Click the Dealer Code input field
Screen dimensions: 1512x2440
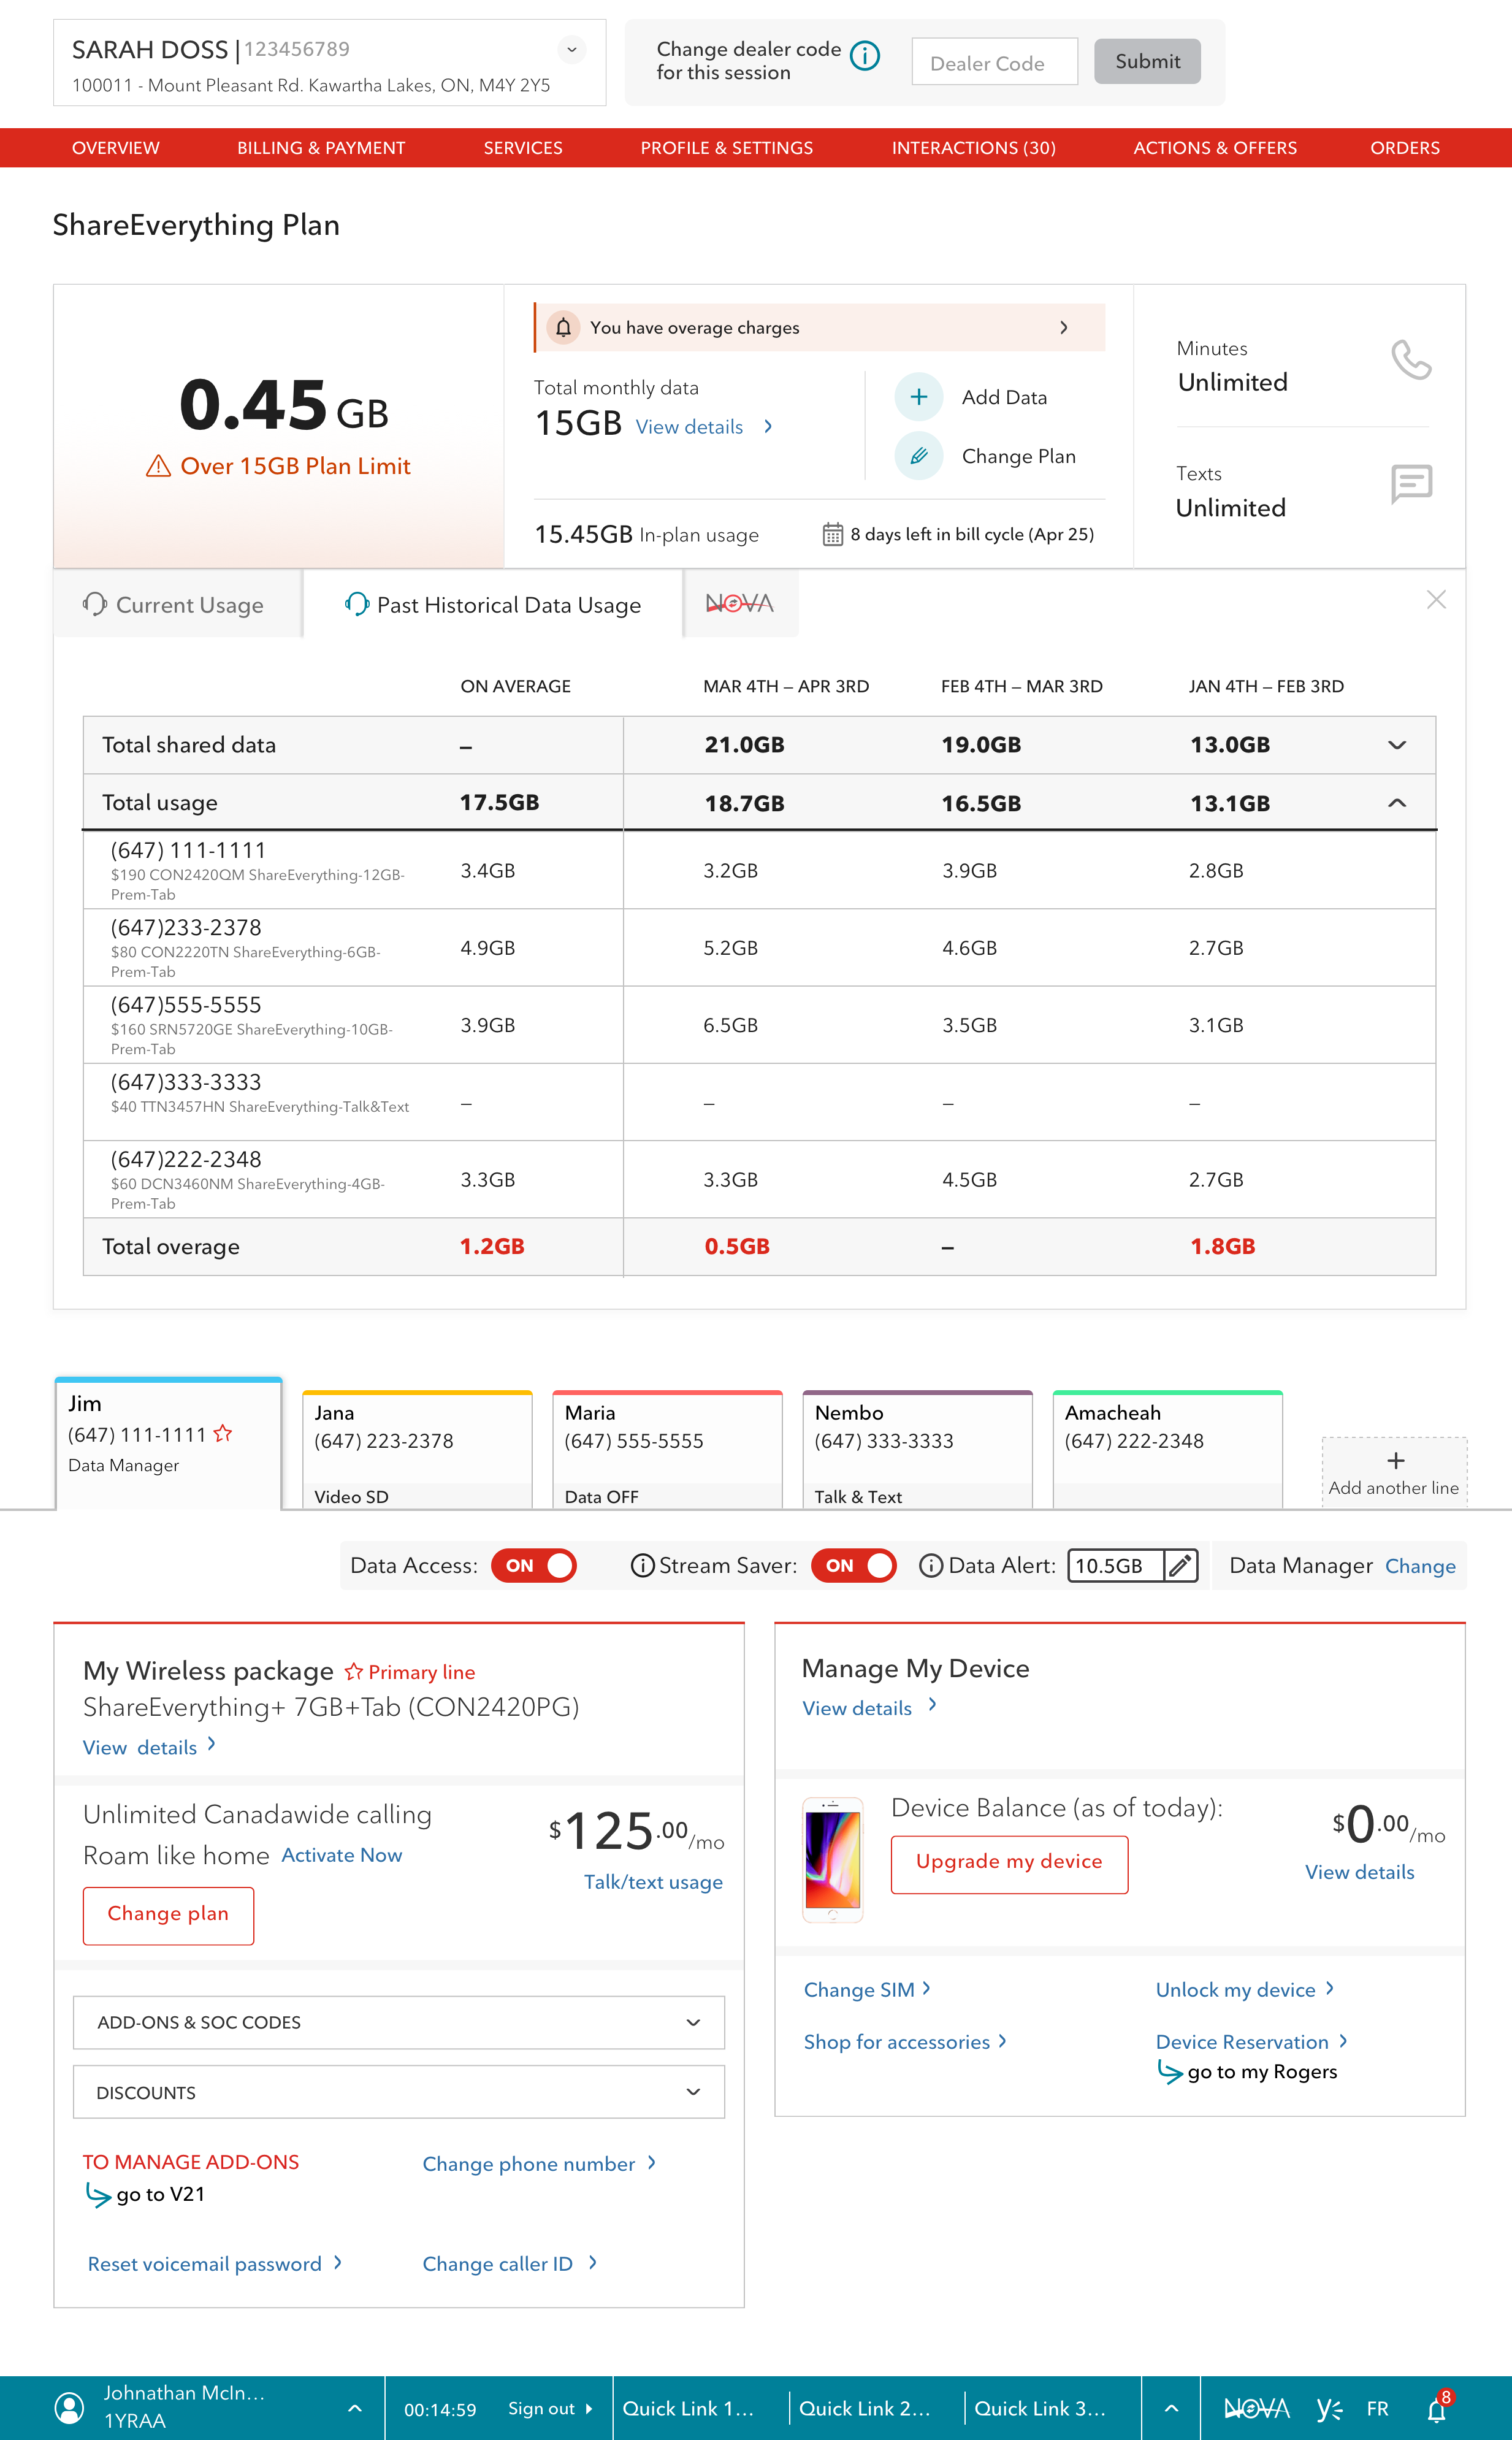994,63
